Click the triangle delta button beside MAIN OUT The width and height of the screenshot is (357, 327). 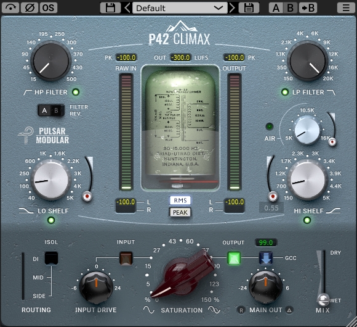tap(289, 310)
